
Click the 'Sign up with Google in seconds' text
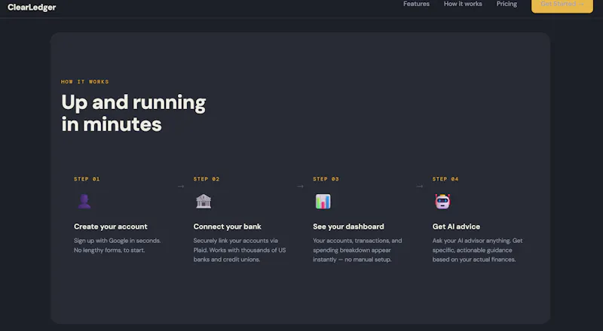click(117, 241)
